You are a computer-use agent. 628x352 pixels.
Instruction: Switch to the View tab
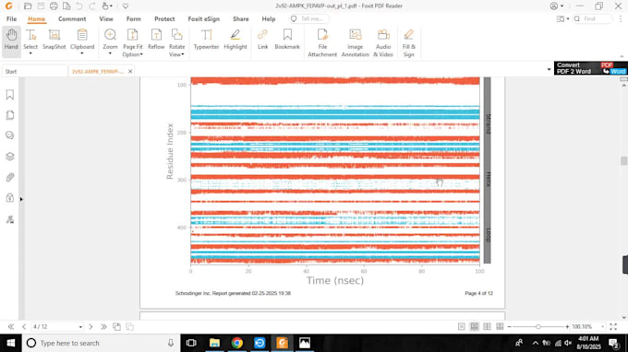coord(106,18)
